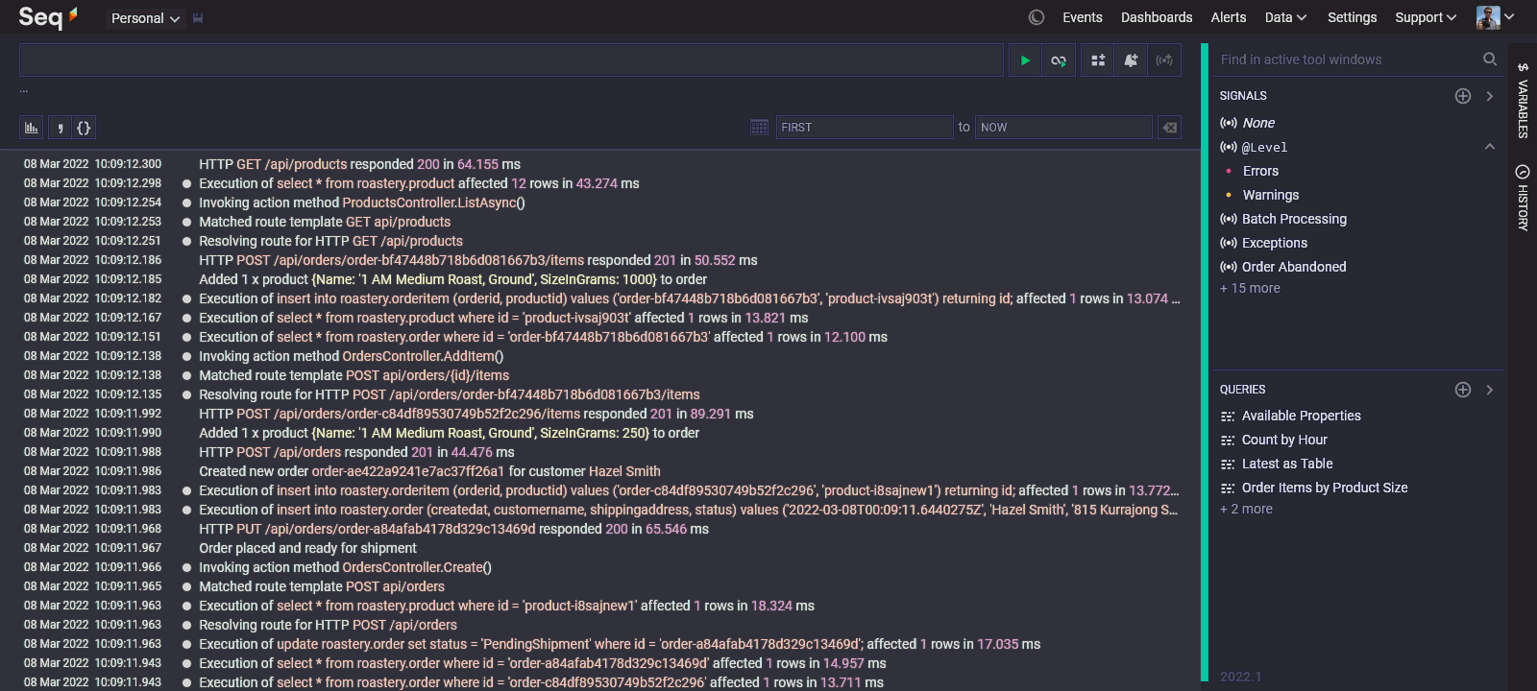Show 2 more queries
The width and height of the screenshot is (1537, 691).
(1246, 510)
